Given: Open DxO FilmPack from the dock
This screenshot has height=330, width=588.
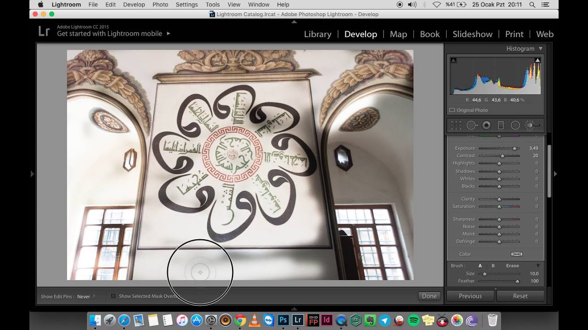Looking at the screenshot, I should click(312, 320).
